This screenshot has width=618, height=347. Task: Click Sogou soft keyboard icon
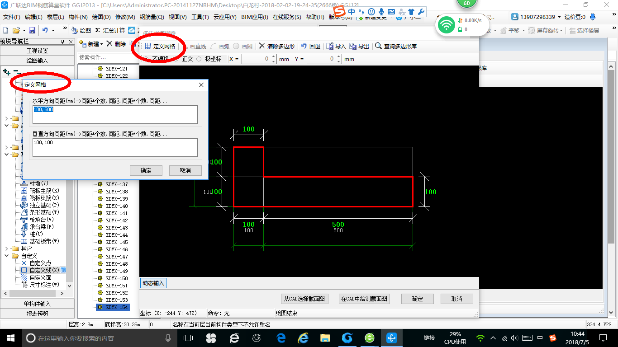[391, 11]
